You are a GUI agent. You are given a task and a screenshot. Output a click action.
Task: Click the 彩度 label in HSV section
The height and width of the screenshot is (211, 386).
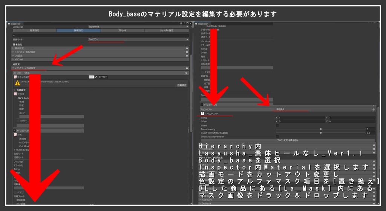(x=21, y=106)
